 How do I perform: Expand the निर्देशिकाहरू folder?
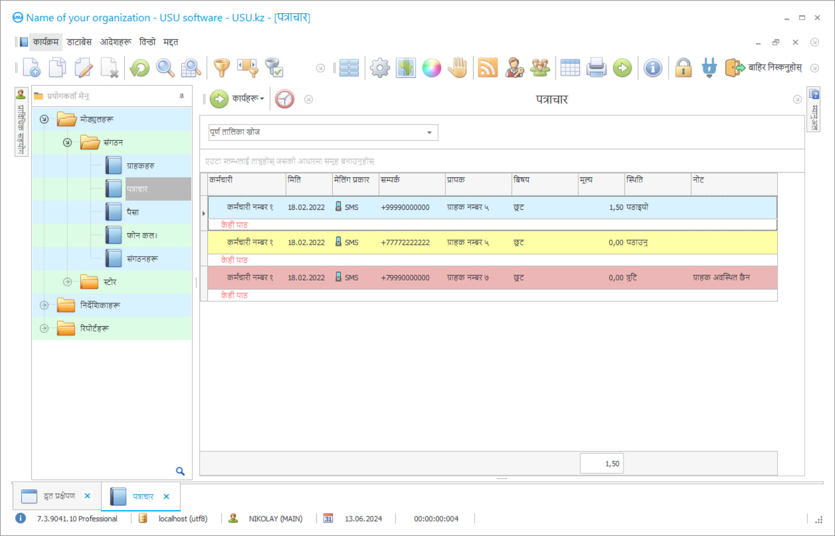pos(44,305)
